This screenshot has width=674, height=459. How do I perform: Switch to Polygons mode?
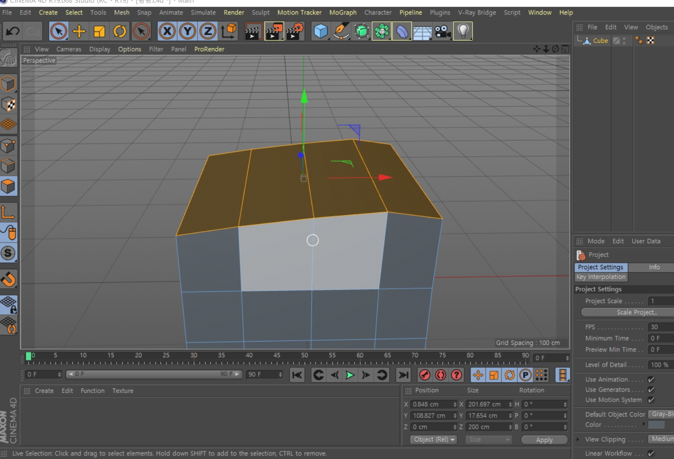point(9,186)
